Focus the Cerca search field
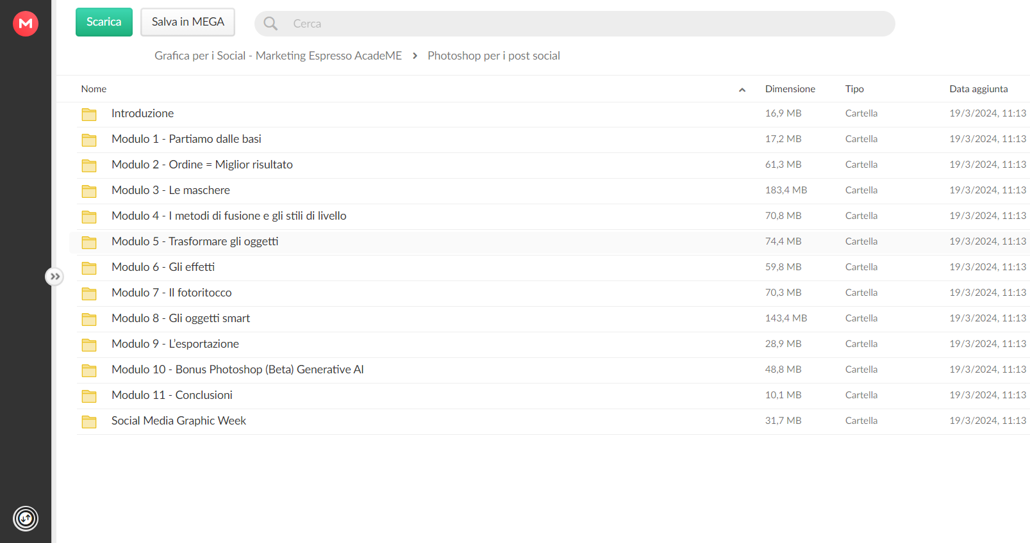 [x=574, y=24]
